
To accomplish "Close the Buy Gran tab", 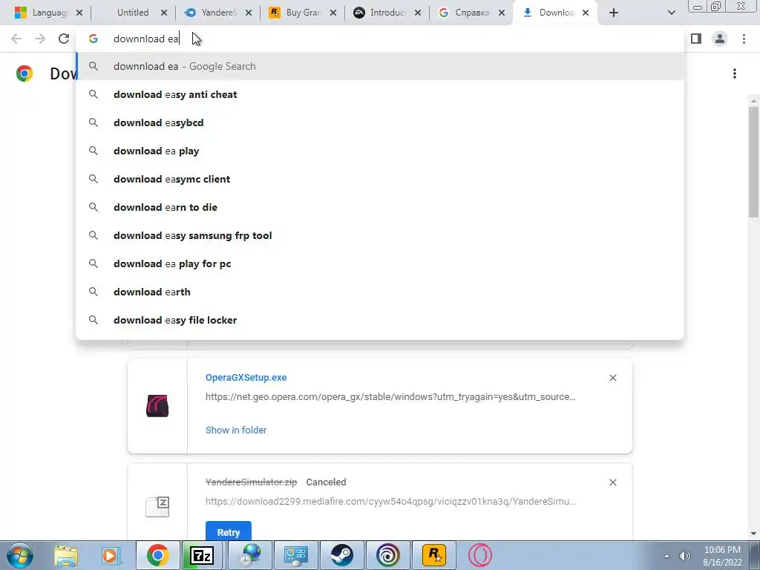I will tap(333, 13).
